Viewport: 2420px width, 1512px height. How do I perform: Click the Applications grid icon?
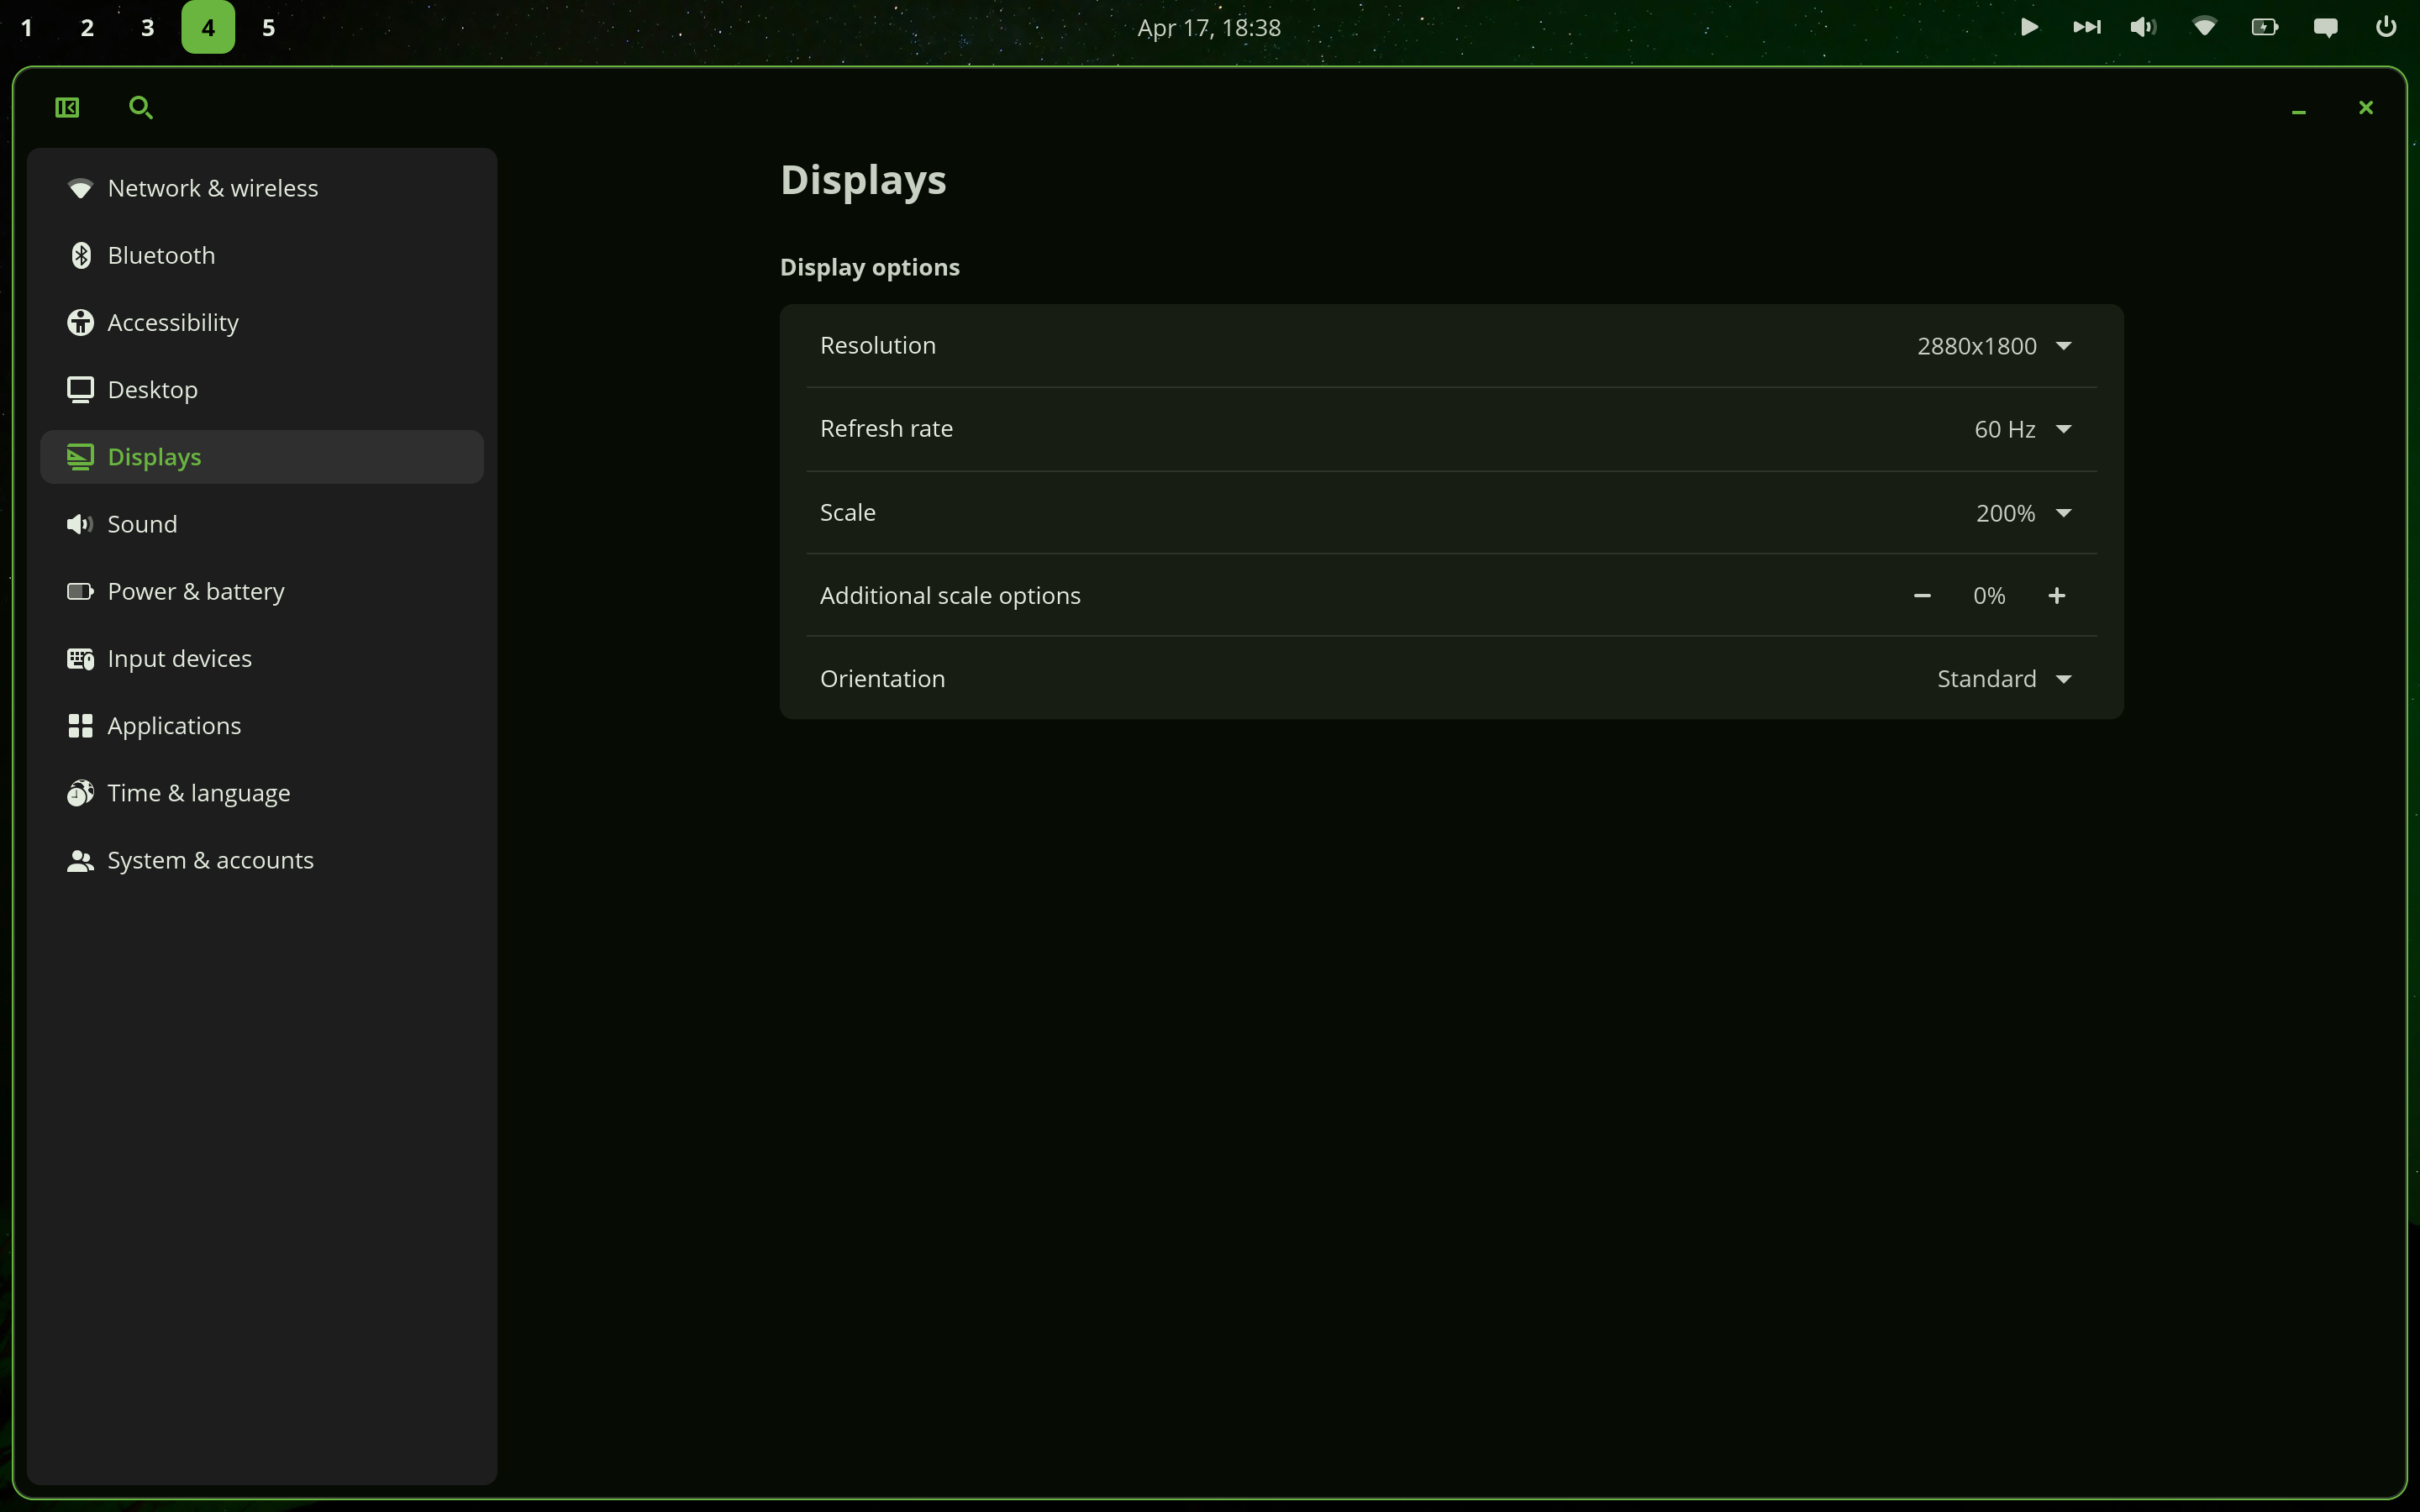80,726
